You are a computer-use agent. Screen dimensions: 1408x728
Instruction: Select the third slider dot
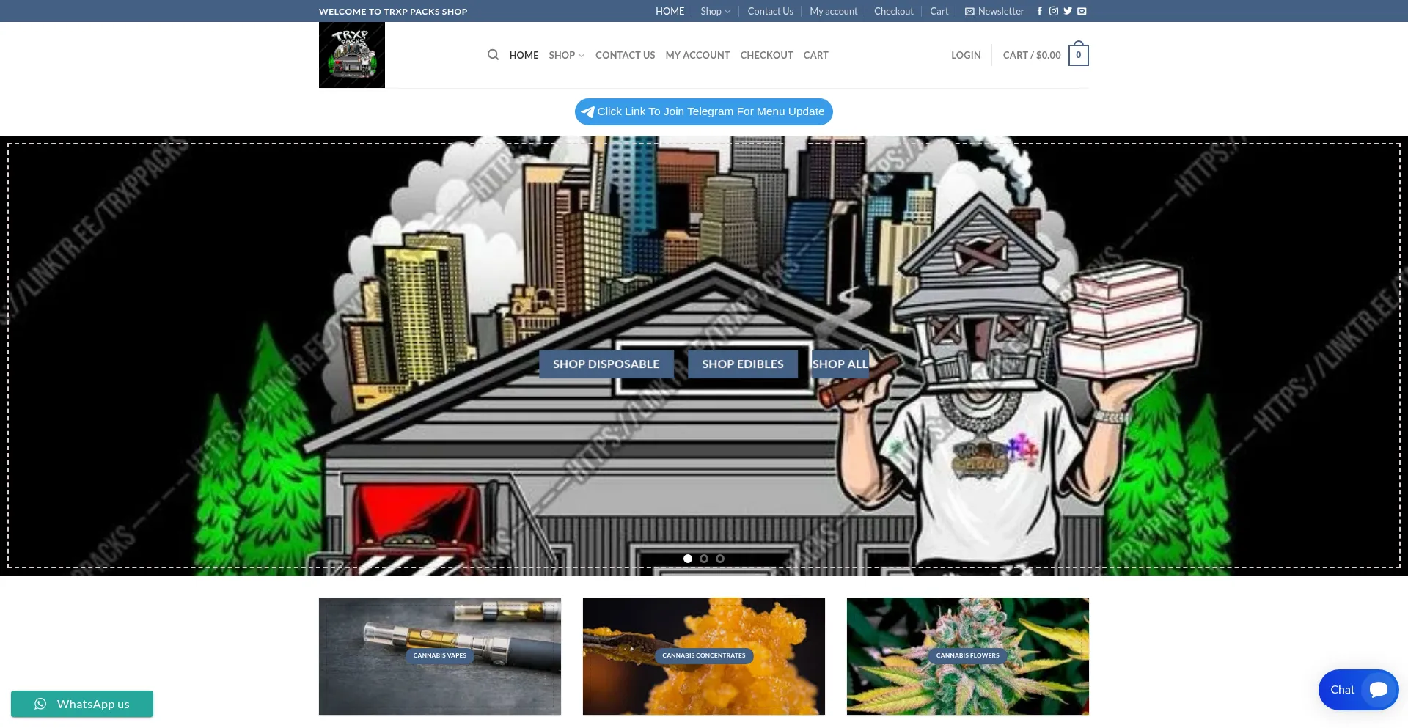(720, 559)
